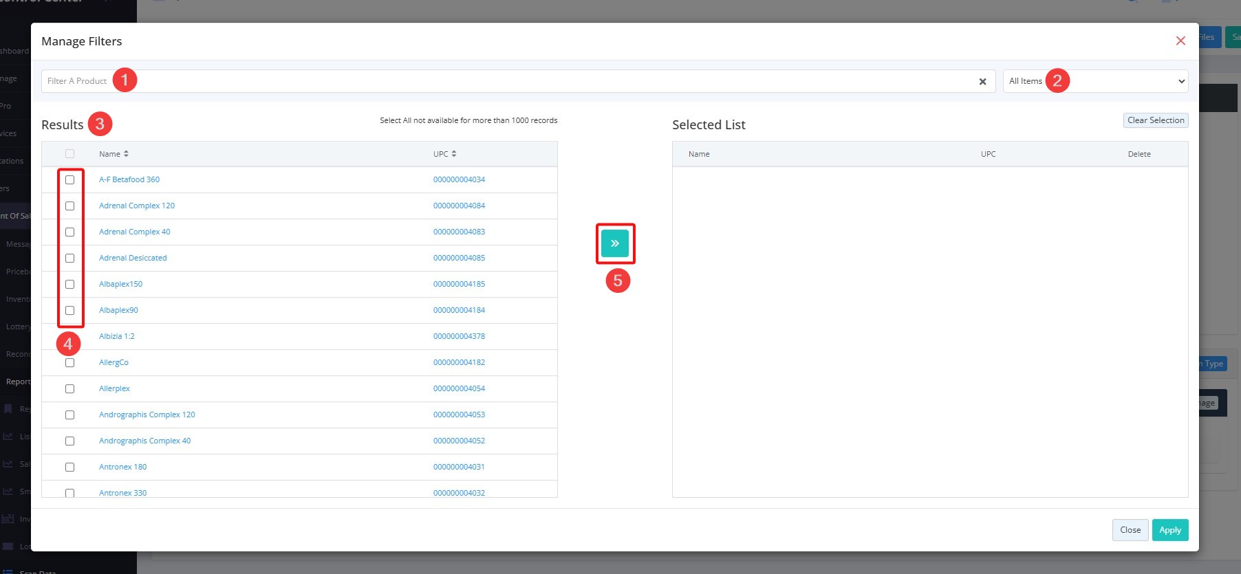Click UPC 000000004053
This screenshot has width=1241, height=574.
[459, 415]
